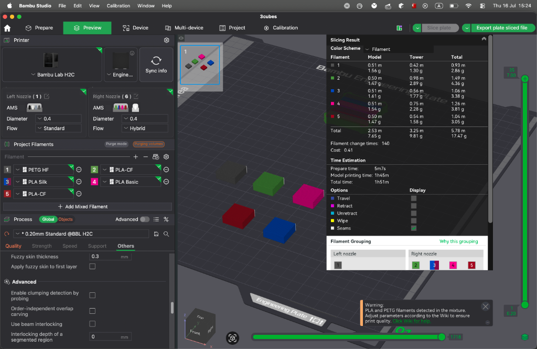Switch to the Prepare tab
537x349 pixels.
(39, 28)
